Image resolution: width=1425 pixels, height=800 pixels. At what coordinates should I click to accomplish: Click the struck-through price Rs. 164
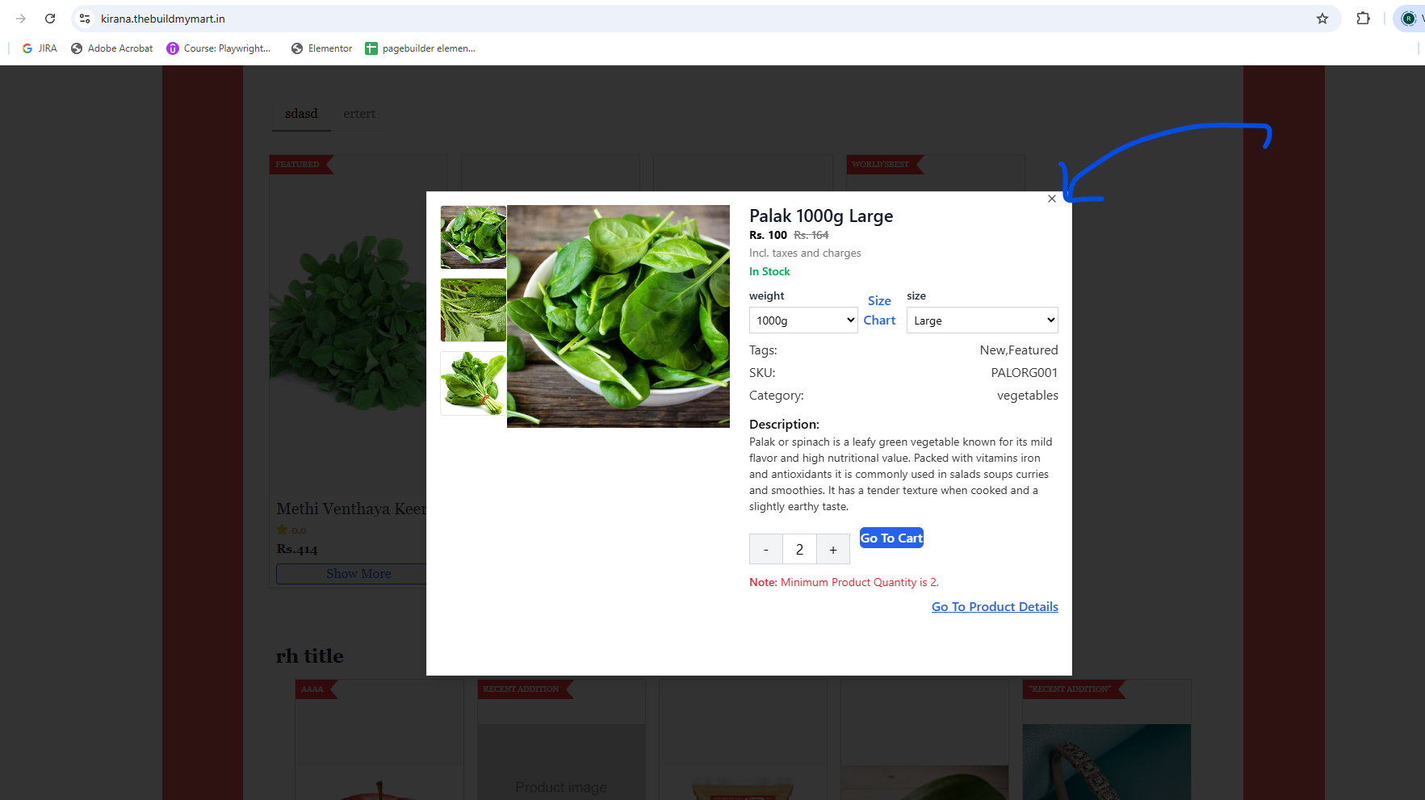point(811,235)
